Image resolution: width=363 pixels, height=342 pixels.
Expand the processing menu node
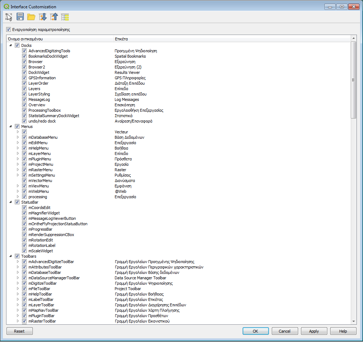click(18, 197)
